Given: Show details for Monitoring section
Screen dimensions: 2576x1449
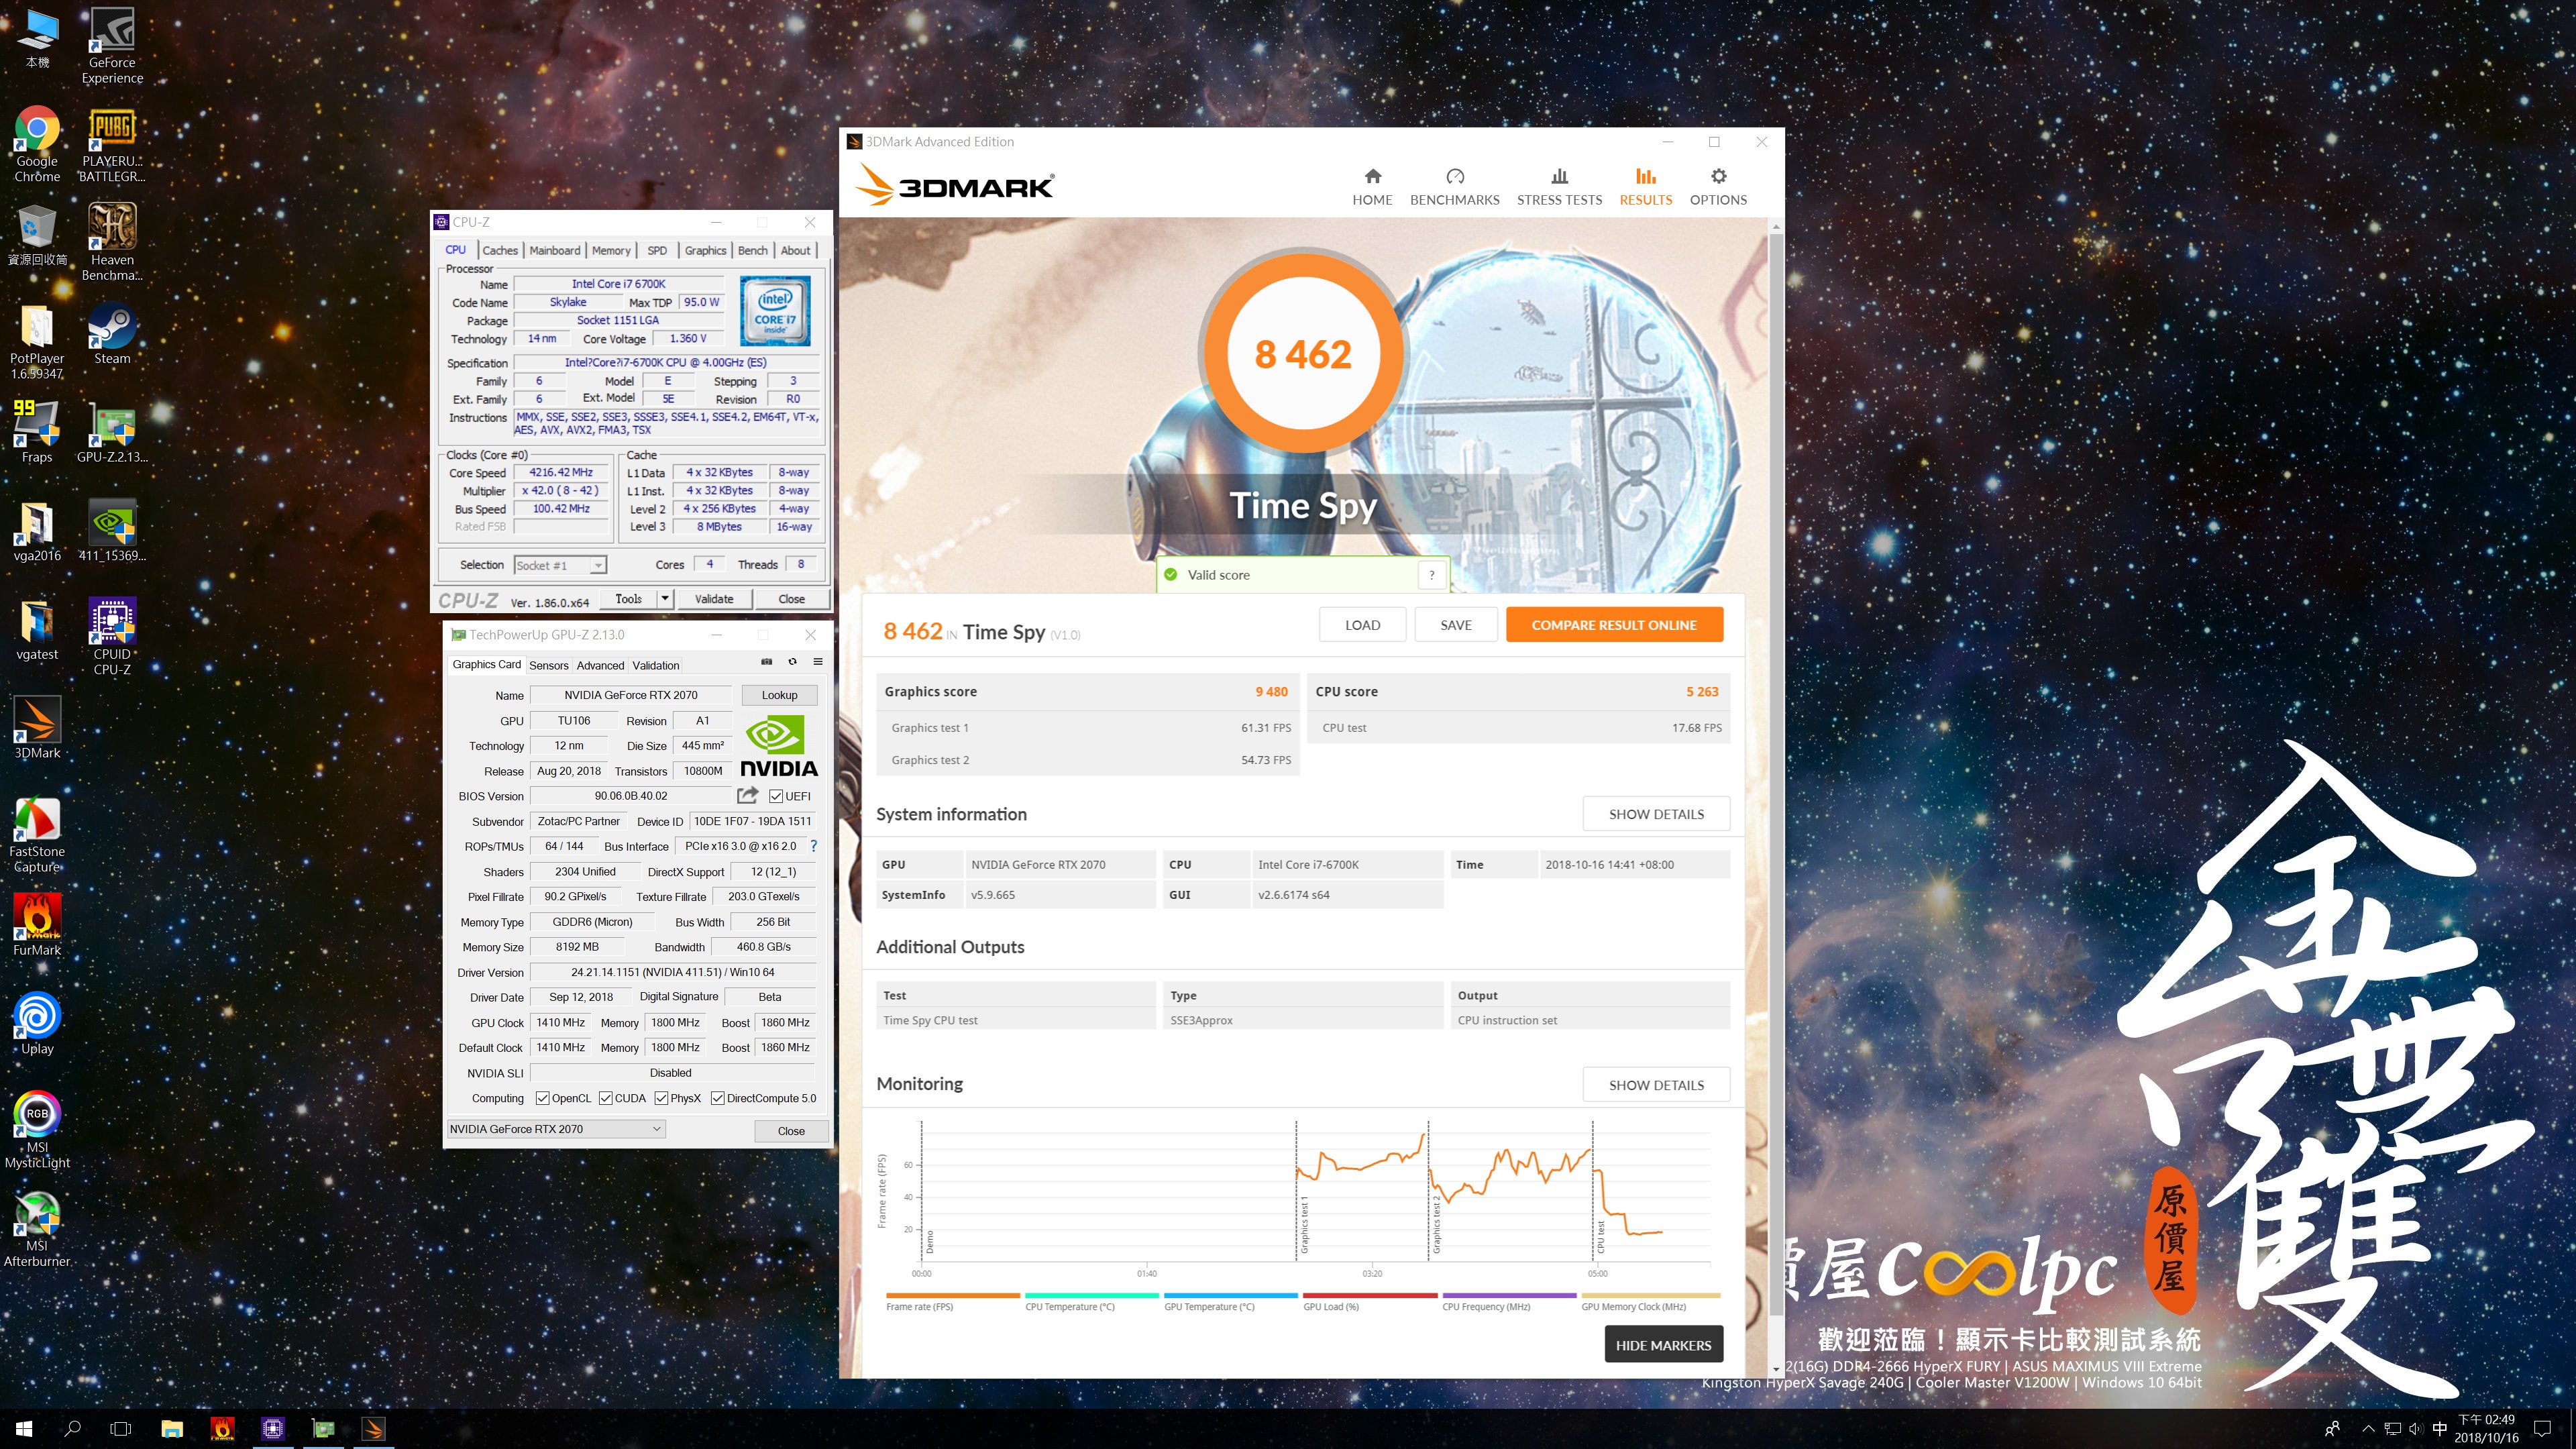Looking at the screenshot, I should 1656,1085.
